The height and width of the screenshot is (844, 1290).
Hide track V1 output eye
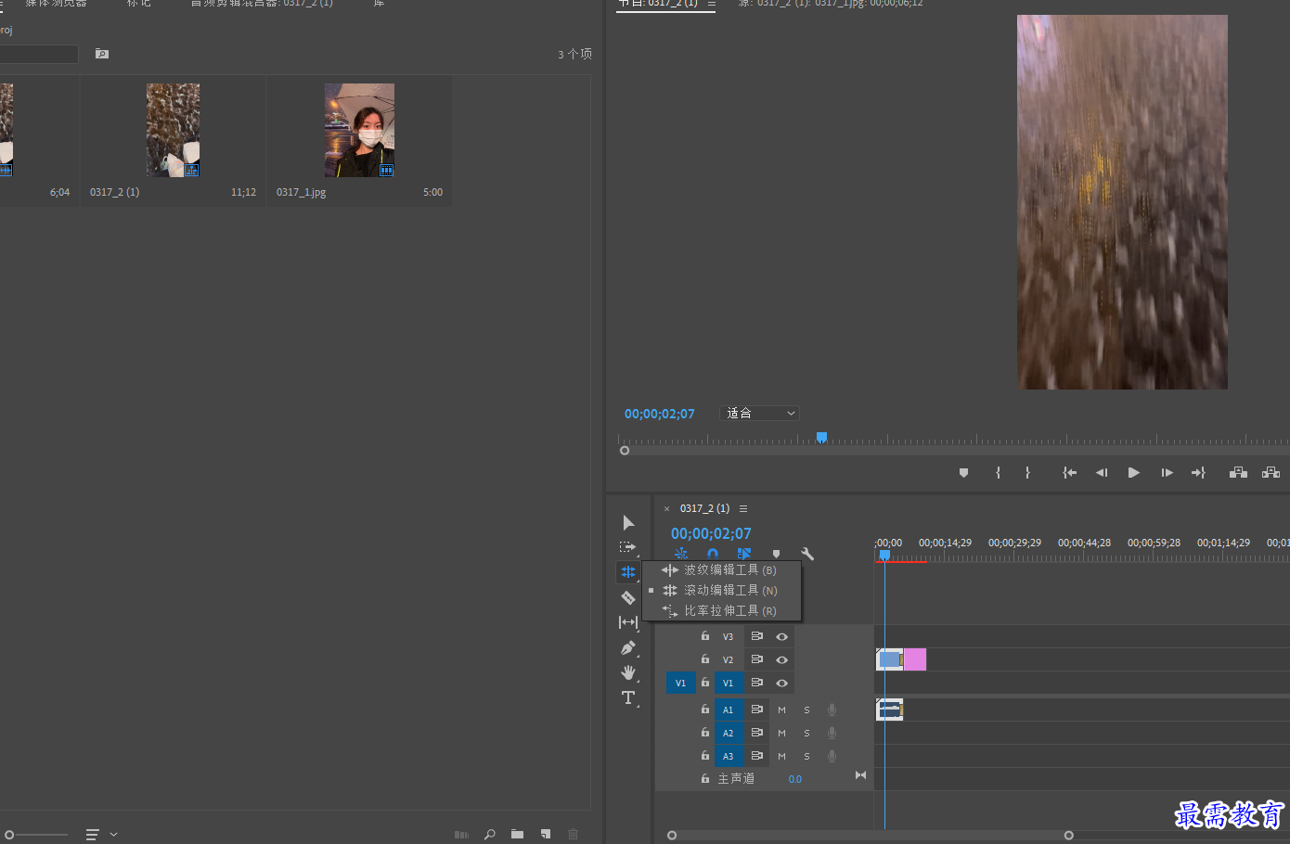782,683
